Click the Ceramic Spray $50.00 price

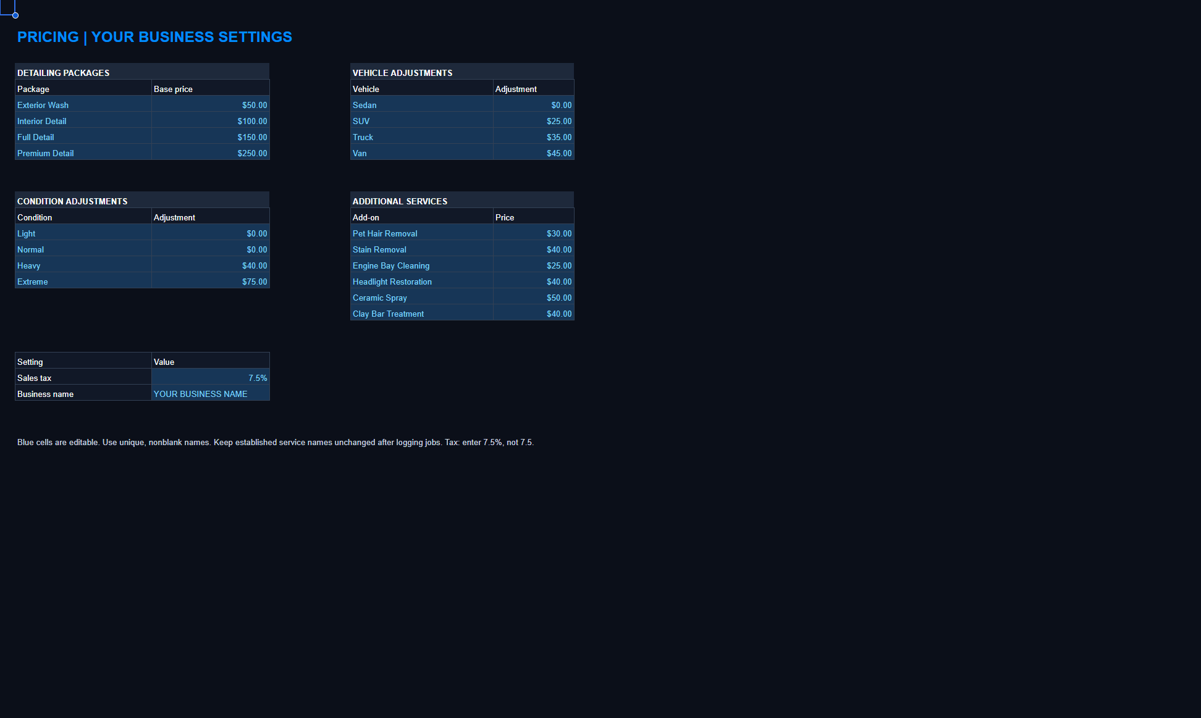(x=533, y=298)
